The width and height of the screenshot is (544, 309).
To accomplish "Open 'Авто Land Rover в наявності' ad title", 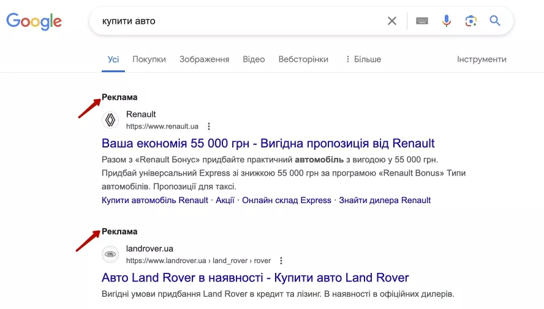I will (x=255, y=278).
